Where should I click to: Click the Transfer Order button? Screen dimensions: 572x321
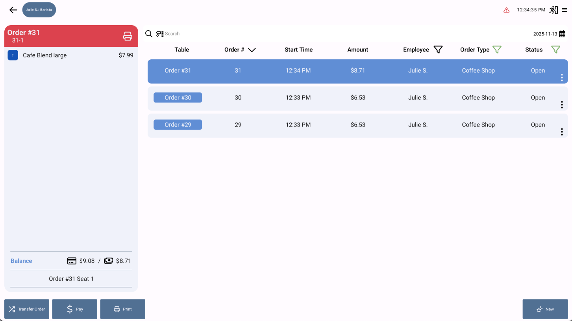click(27, 309)
